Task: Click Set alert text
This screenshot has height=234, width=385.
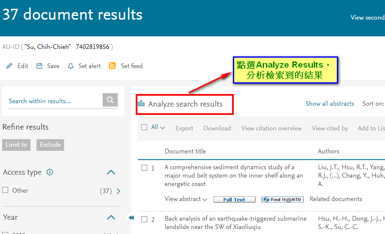Action: [90, 66]
